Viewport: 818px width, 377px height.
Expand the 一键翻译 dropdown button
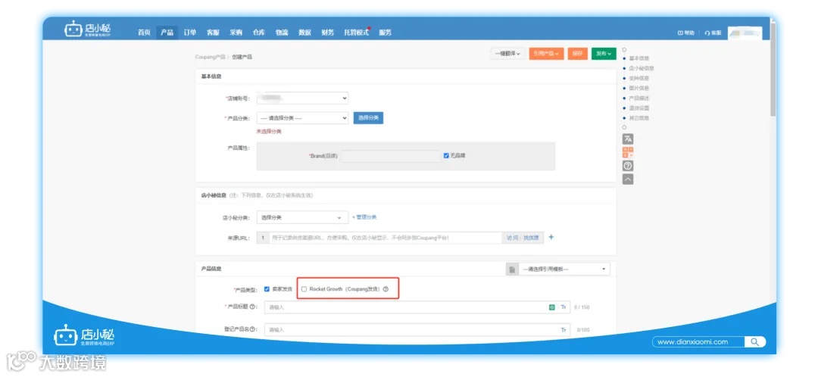click(x=507, y=54)
